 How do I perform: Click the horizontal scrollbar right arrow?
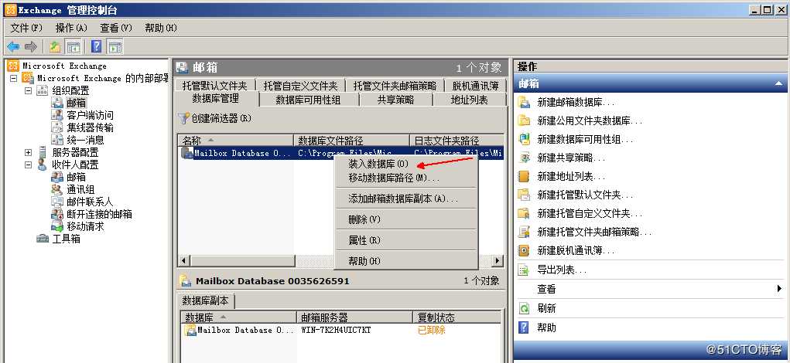tap(498, 261)
